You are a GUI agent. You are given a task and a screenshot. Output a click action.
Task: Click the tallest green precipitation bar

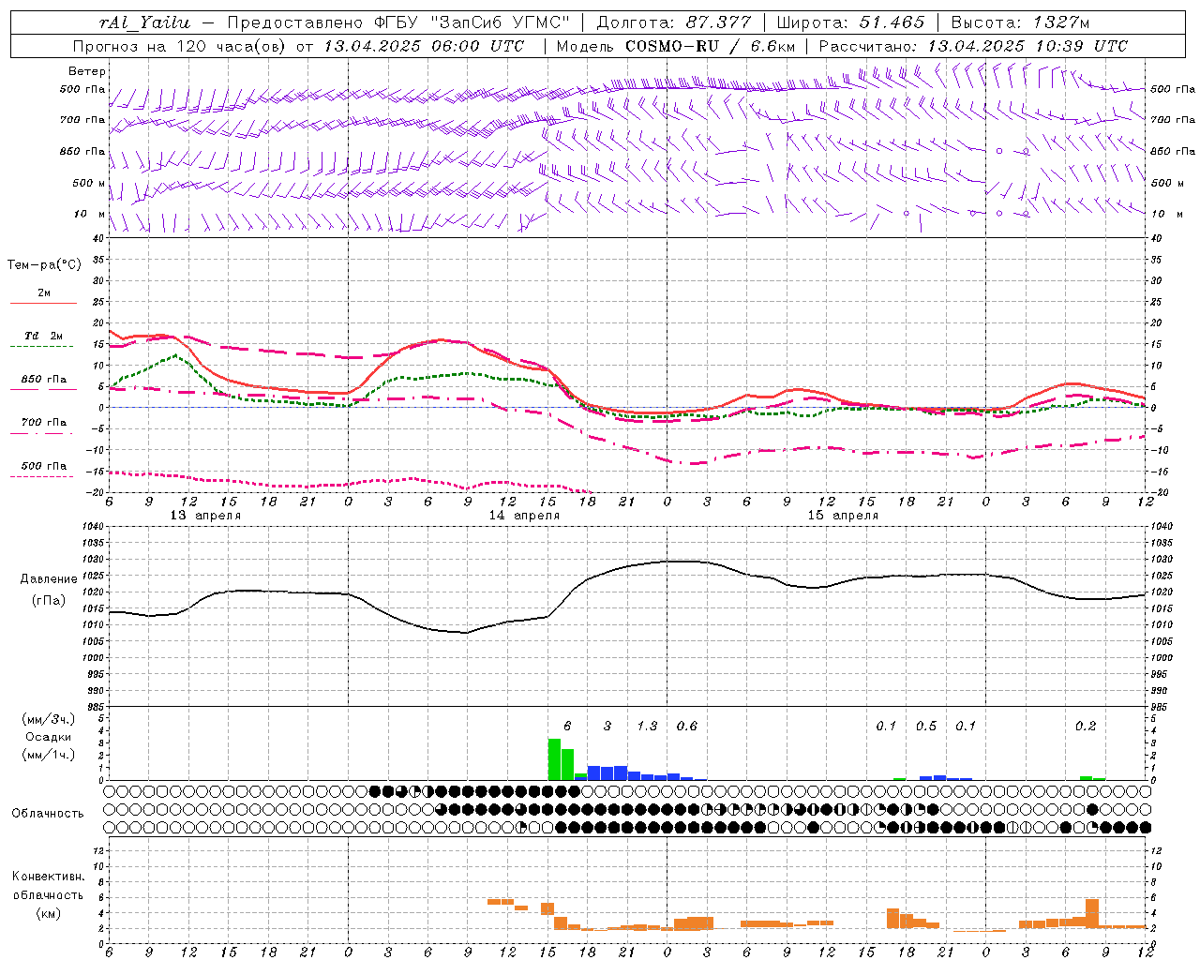pyautogui.click(x=554, y=759)
